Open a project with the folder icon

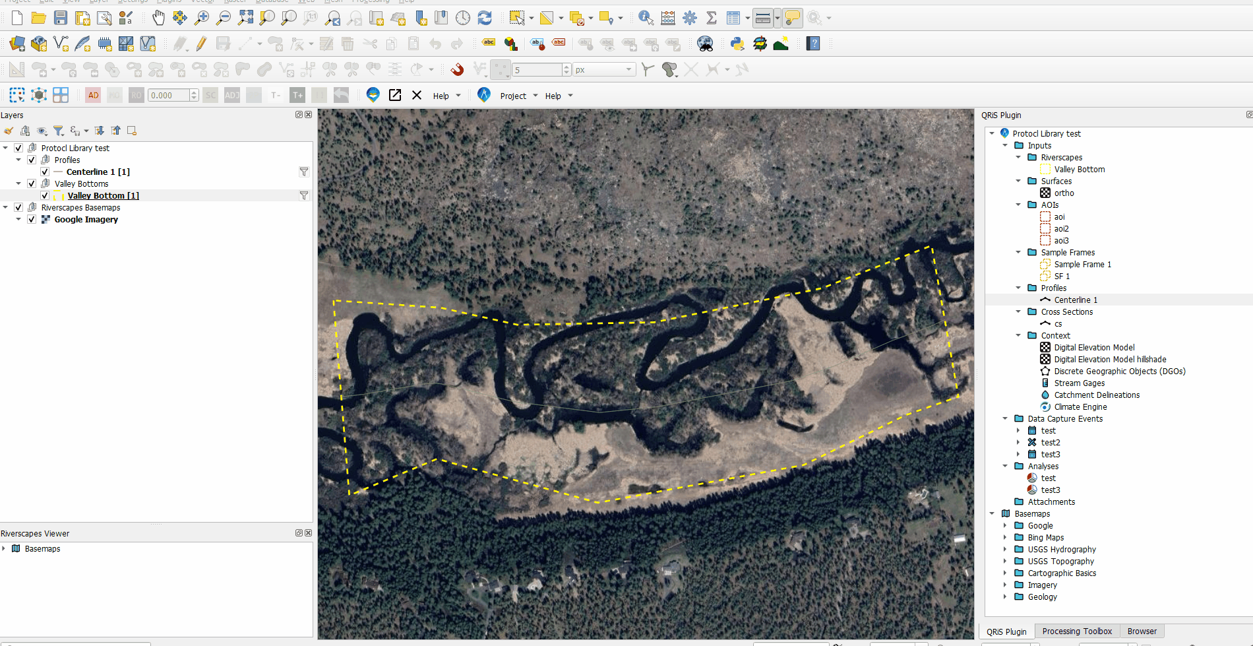point(39,18)
